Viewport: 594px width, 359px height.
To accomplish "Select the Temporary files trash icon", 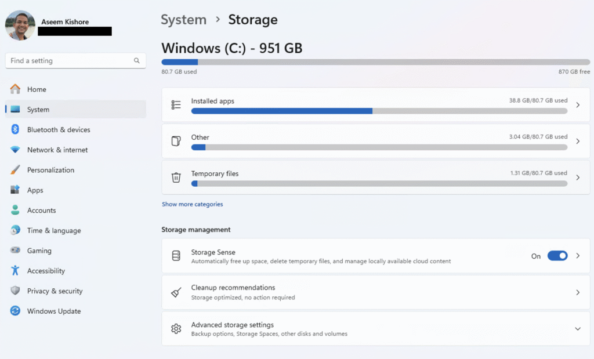I will tap(176, 177).
